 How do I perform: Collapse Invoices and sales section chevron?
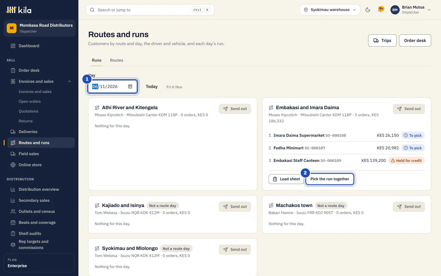point(70,81)
